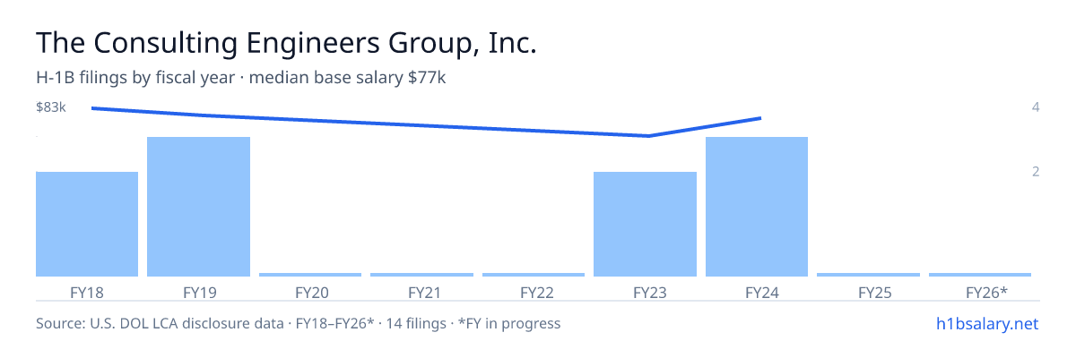Screen dimensions: 1076x358
Task: Click the FY19 filings bar
Action: click(198, 207)
